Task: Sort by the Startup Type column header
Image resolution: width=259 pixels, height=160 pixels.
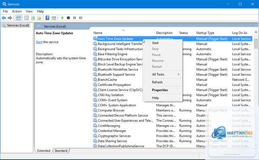Action: coord(212,33)
